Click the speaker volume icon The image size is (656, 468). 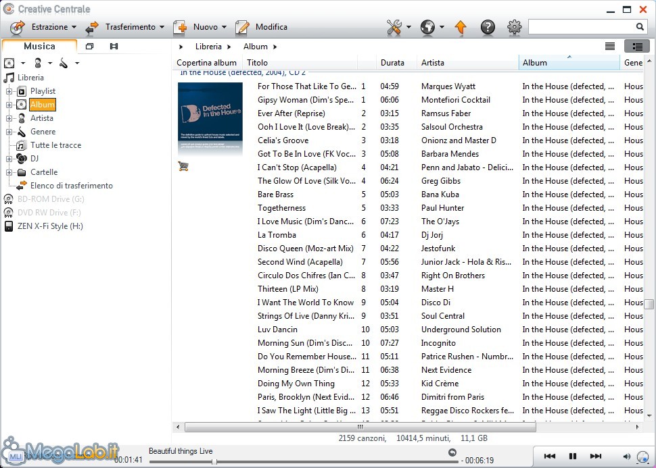626,457
